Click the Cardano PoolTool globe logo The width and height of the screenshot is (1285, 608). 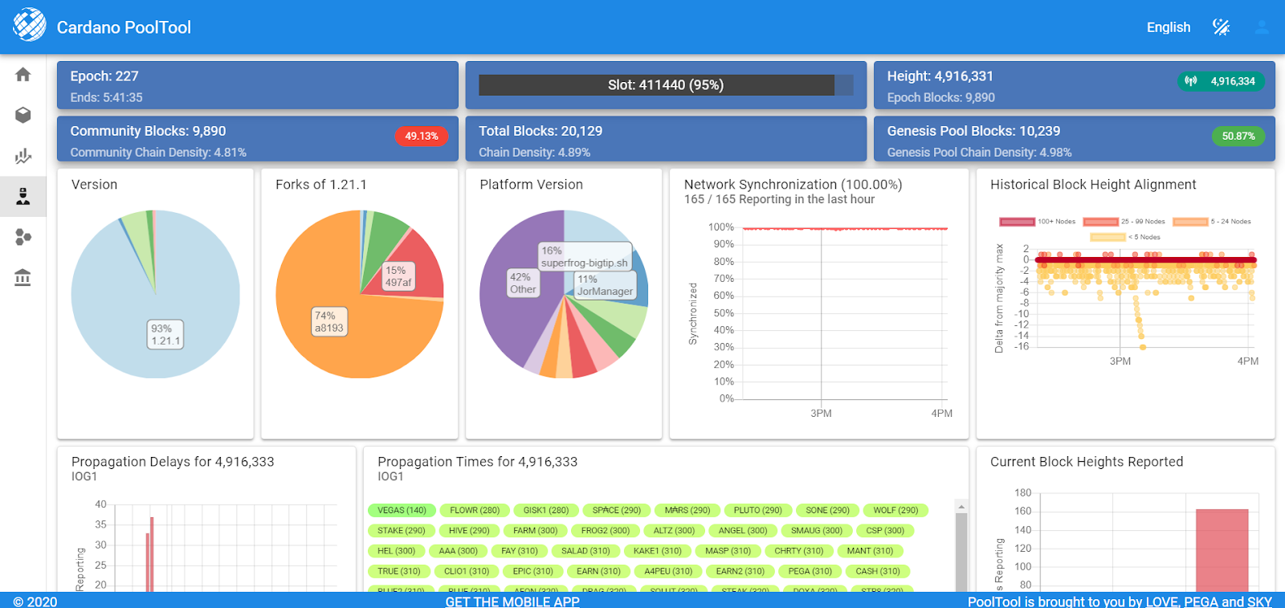[30, 25]
